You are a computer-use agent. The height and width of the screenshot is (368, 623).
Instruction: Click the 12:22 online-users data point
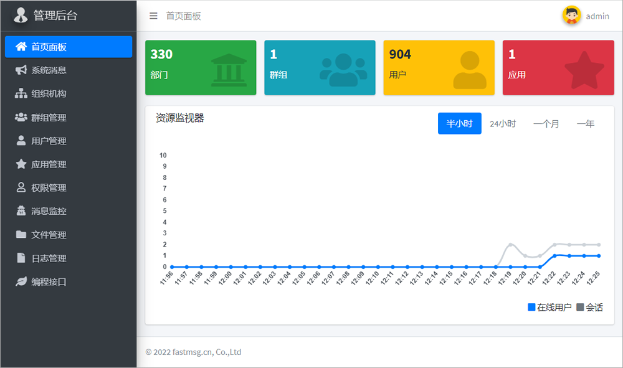554,256
